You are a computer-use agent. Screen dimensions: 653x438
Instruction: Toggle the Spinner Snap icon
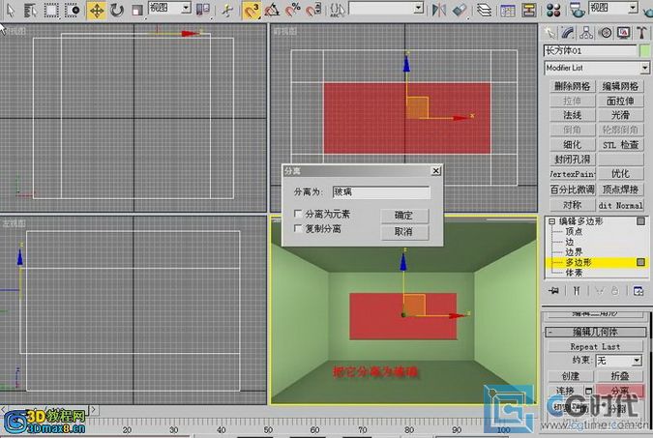pyautogui.click(x=313, y=10)
